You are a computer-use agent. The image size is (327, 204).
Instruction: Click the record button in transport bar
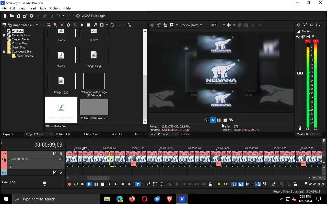[x=69, y=184]
